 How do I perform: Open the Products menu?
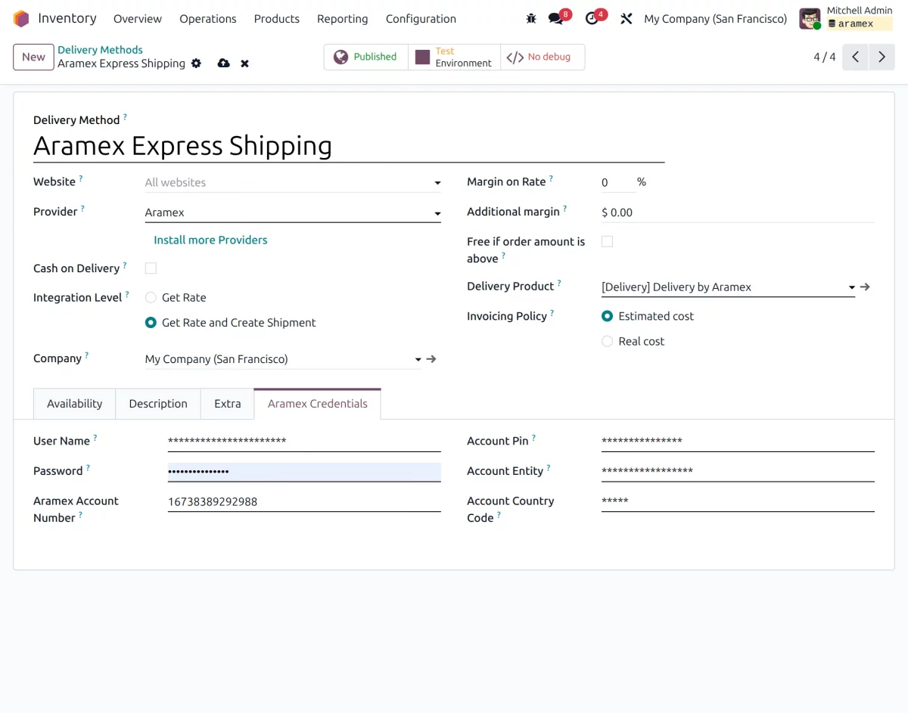coord(277,19)
